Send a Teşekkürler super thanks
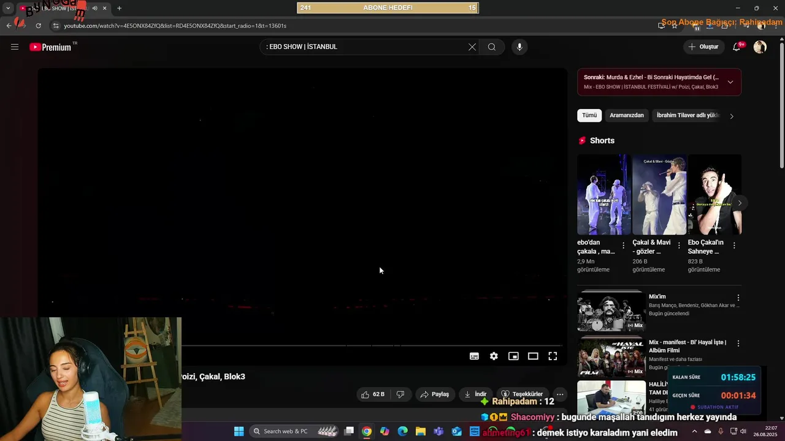Image resolution: width=785 pixels, height=441 pixels. click(522, 394)
